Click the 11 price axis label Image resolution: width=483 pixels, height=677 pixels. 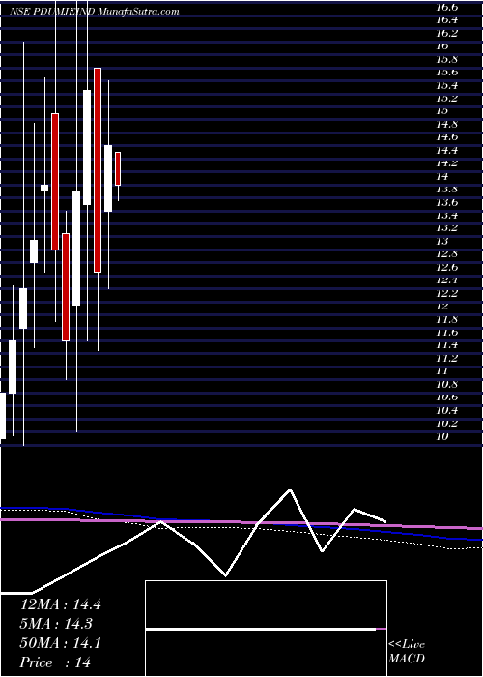442,371
